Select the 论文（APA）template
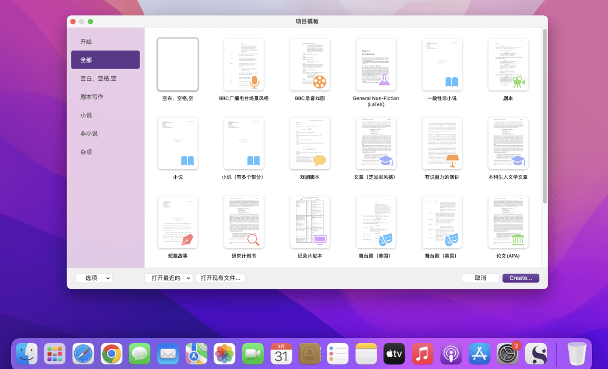This screenshot has width=608, height=369. click(x=508, y=222)
